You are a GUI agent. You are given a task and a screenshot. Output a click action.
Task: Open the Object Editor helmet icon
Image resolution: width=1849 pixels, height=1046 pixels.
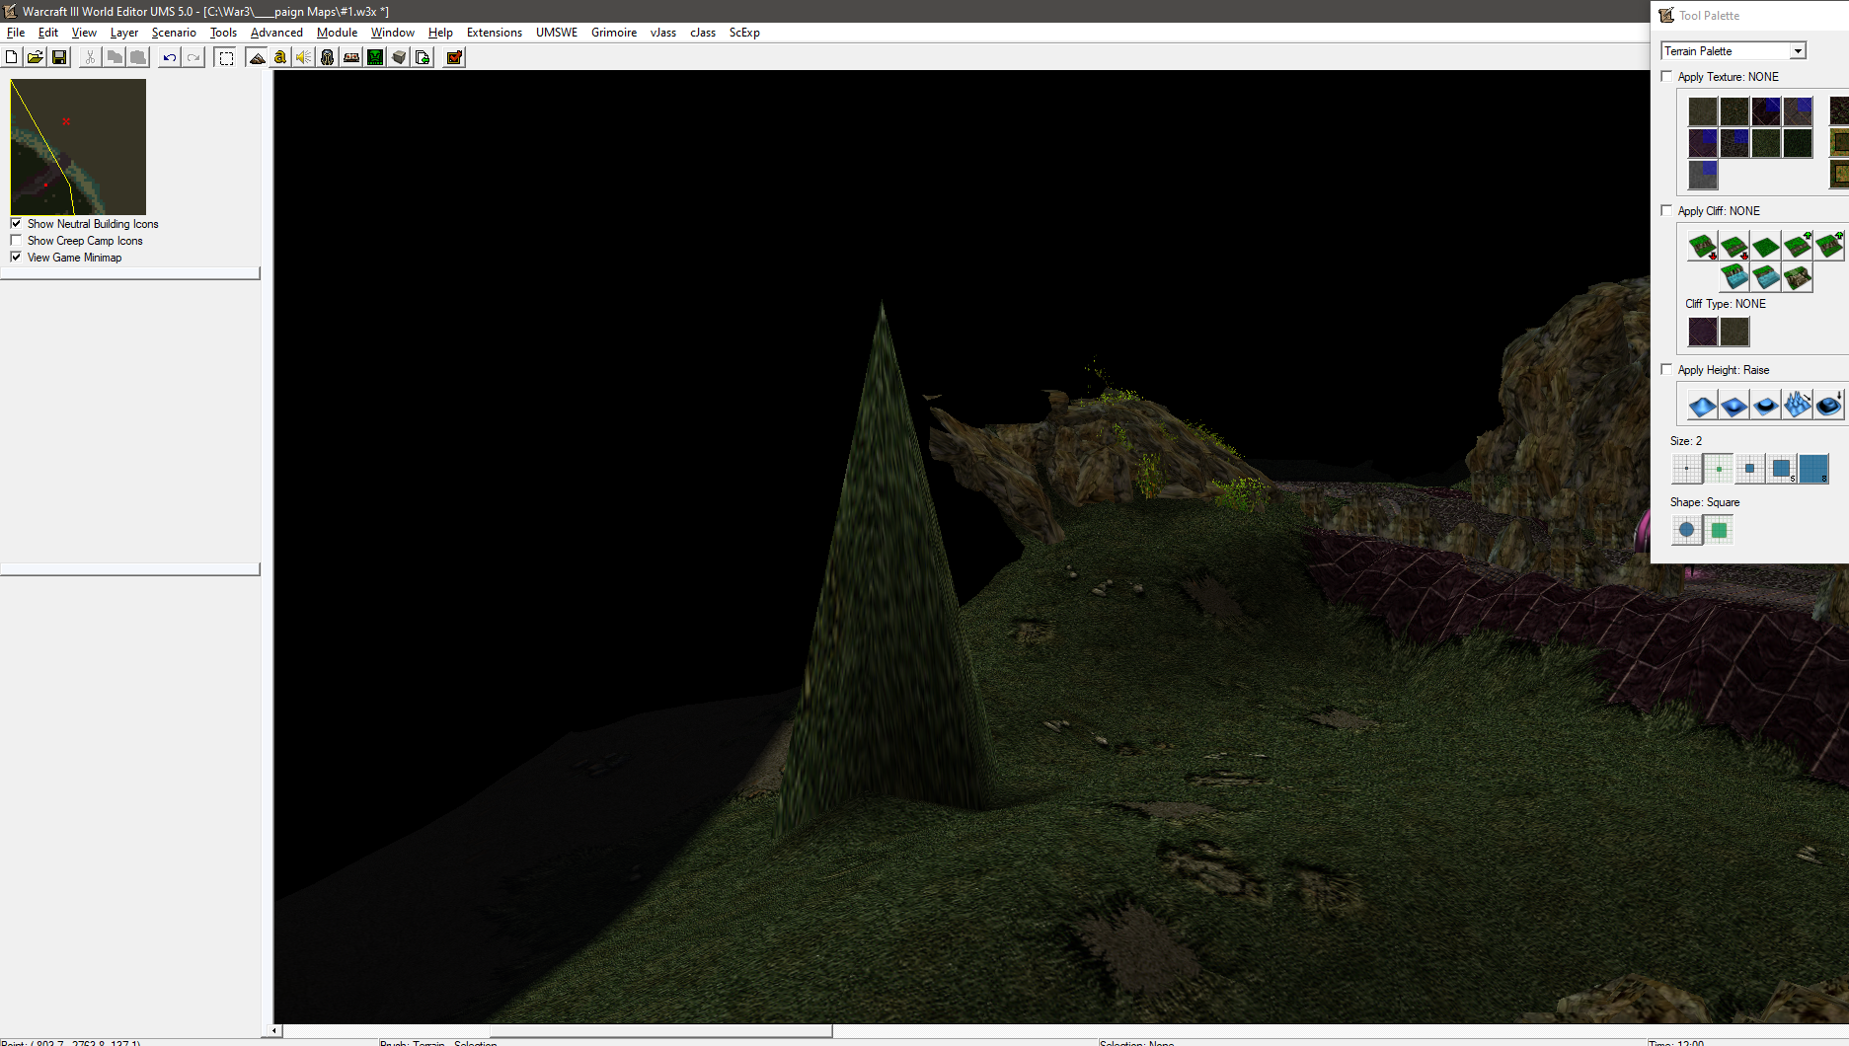(328, 57)
